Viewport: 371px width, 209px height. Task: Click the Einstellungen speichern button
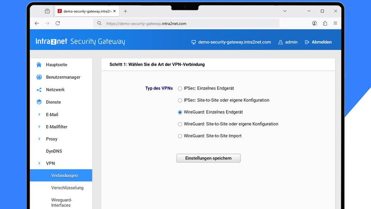(209, 158)
